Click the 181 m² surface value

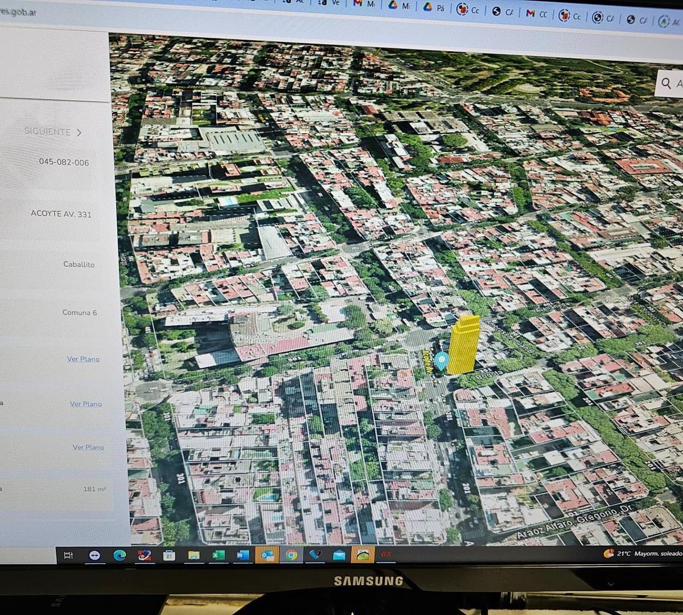(94, 489)
